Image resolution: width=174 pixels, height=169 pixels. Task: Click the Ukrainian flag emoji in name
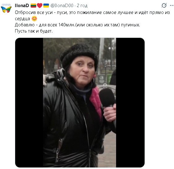point(46,6)
